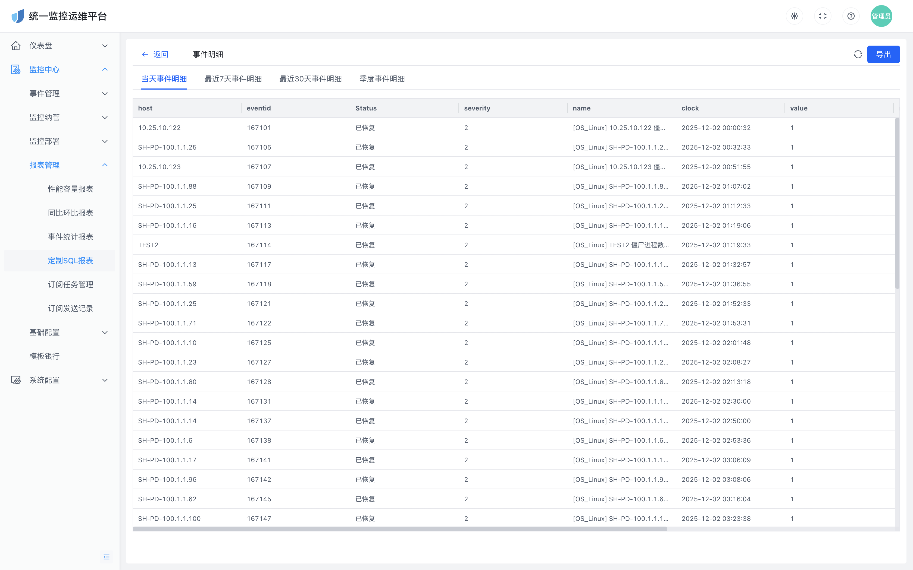Click the horizontal scrollbar under table
This screenshot has width=913, height=570.
(x=400, y=529)
